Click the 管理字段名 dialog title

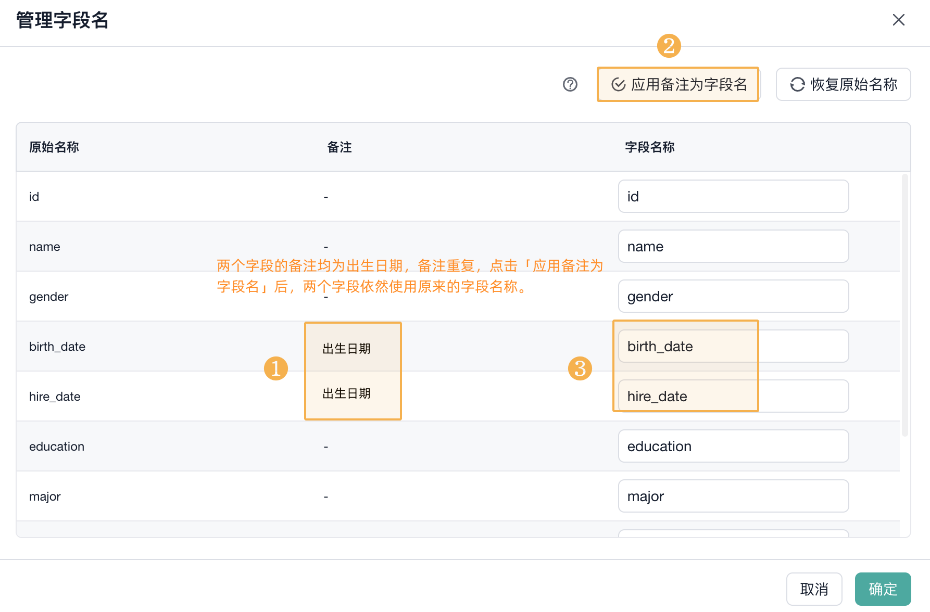pos(62,20)
